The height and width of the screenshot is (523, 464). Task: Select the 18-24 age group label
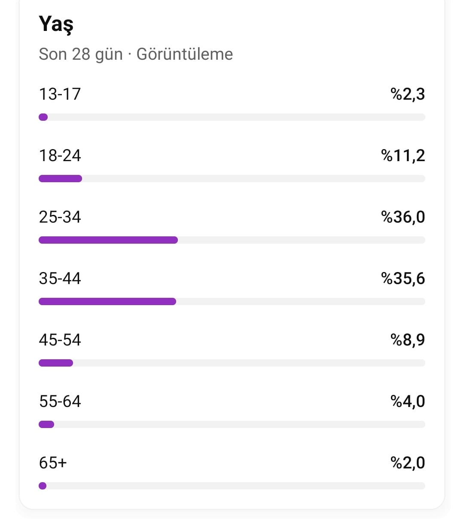pyautogui.click(x=60, y=156)
